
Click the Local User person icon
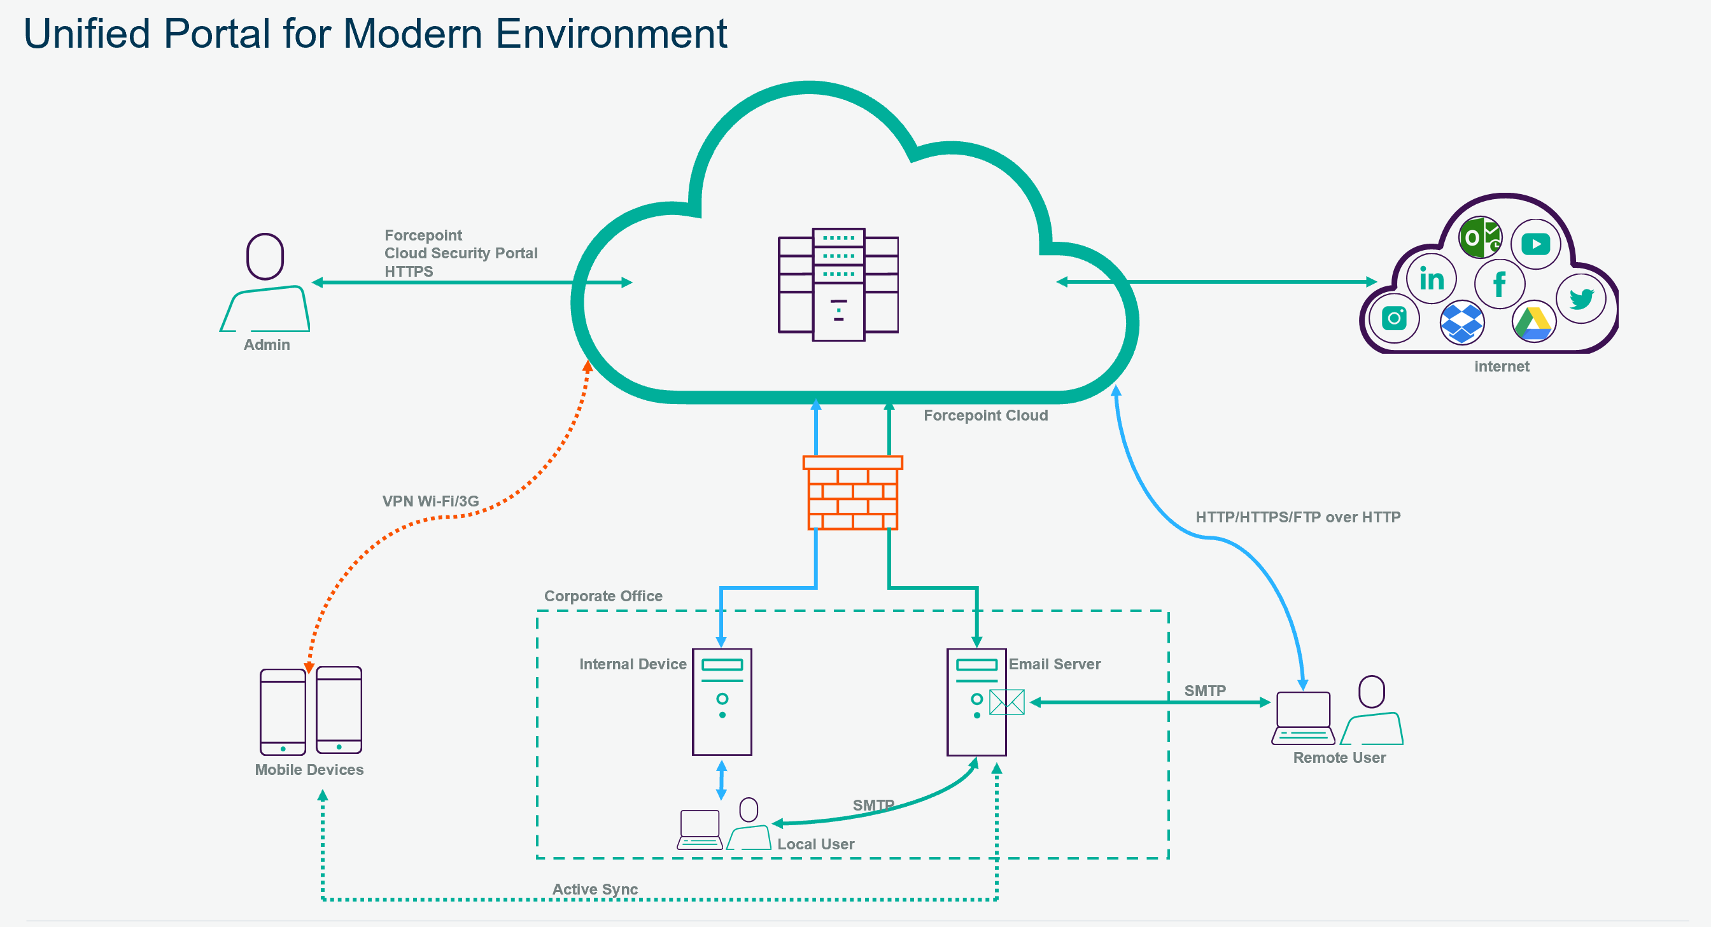(x=749, y=823)
